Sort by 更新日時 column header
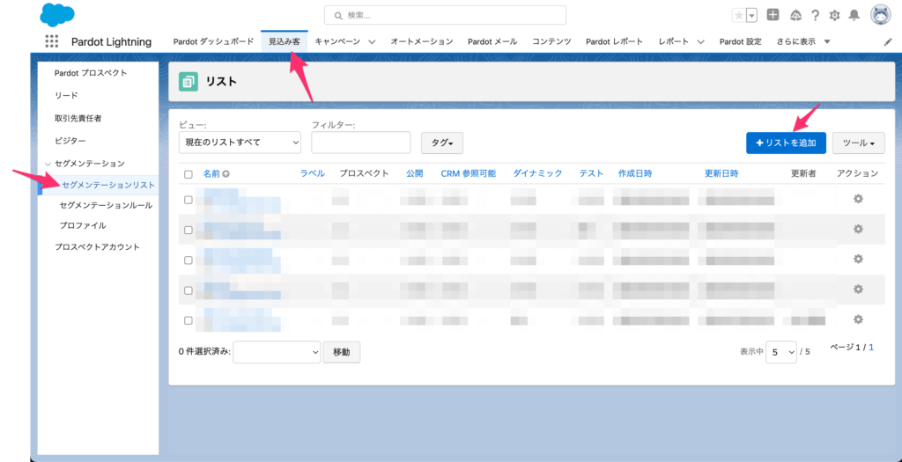 (x=721, y=173)
